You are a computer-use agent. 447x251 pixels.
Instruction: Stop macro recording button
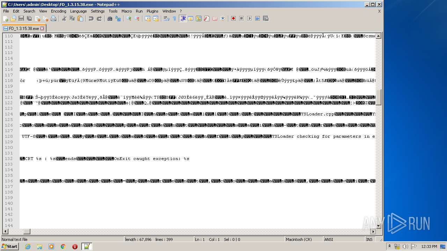[242, 18]
